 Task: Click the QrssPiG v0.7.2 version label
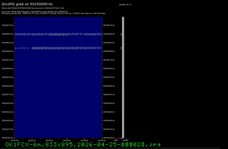[x=125, y=5]
